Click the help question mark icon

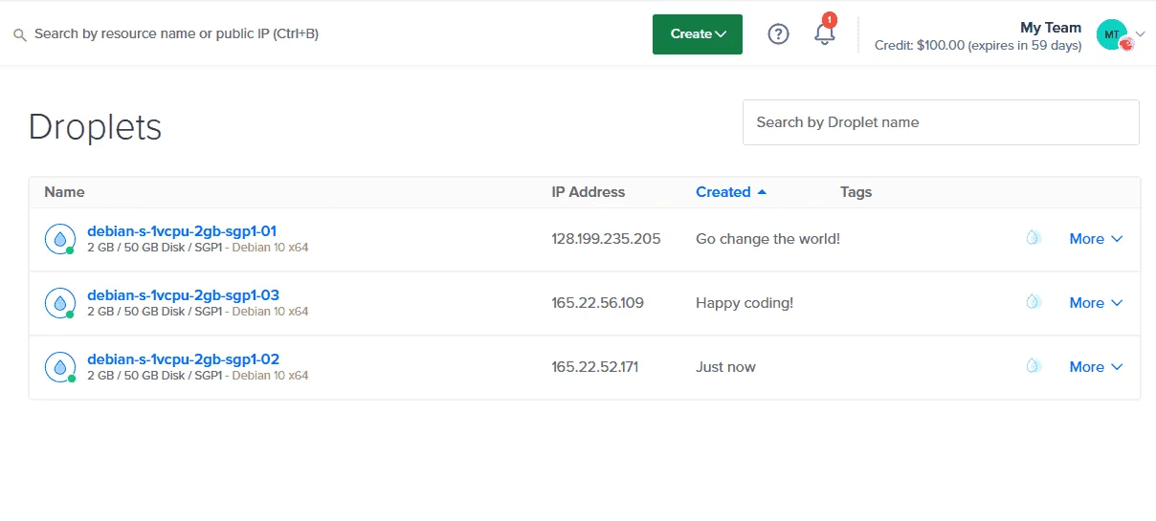pyautogui.click(x=779, y=34)
